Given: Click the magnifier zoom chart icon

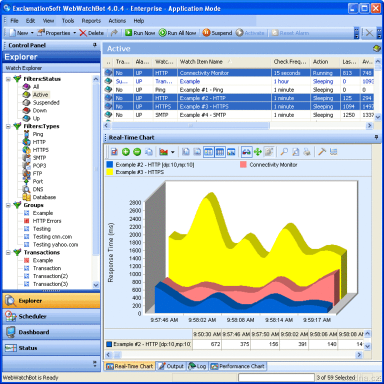Looking at the screenshot, I should [x=284, y=152].
